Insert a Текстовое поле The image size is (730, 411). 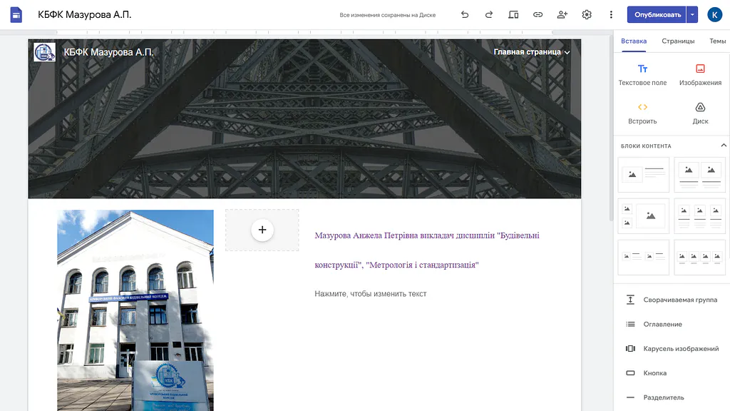click(x=642, y=75)
